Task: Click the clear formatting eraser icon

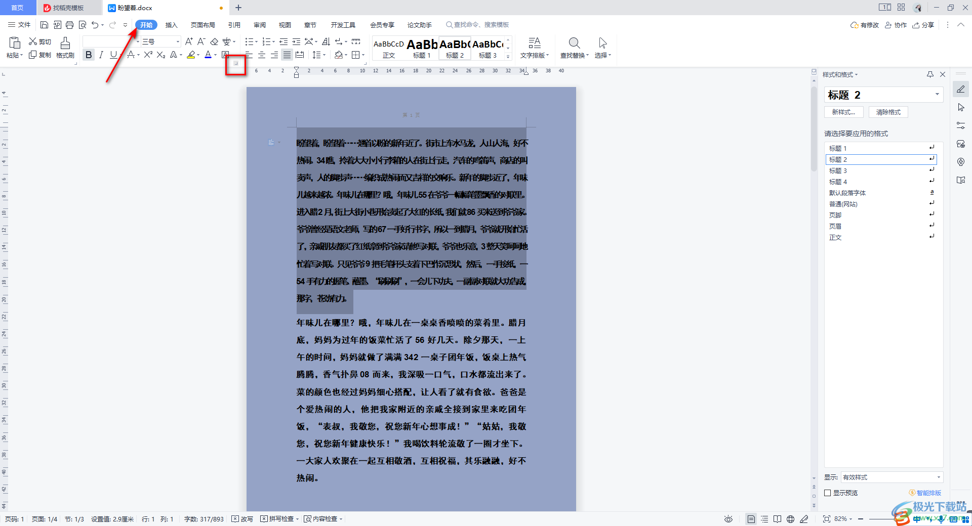Action: tap(214, 41)
